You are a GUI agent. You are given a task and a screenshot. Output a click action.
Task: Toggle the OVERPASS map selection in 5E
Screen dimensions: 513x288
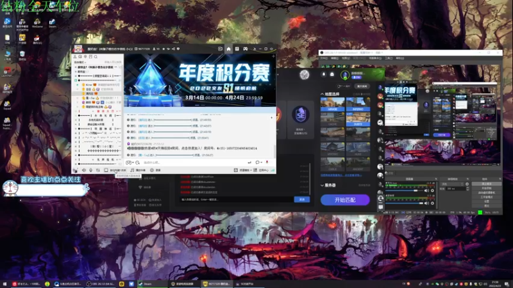pyautogui.click(x=332, y=134)
